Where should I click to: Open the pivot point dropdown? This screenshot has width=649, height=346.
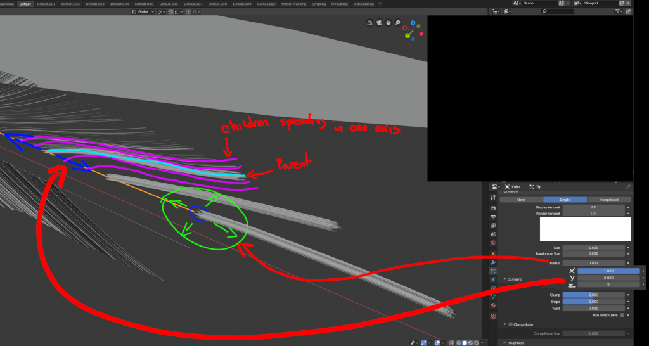161,11
